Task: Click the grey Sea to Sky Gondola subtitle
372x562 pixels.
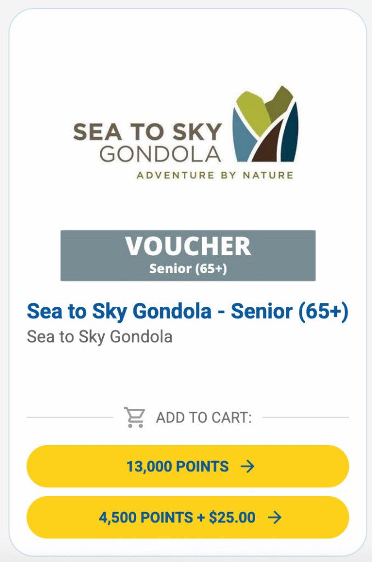Action: click(99, 336)
